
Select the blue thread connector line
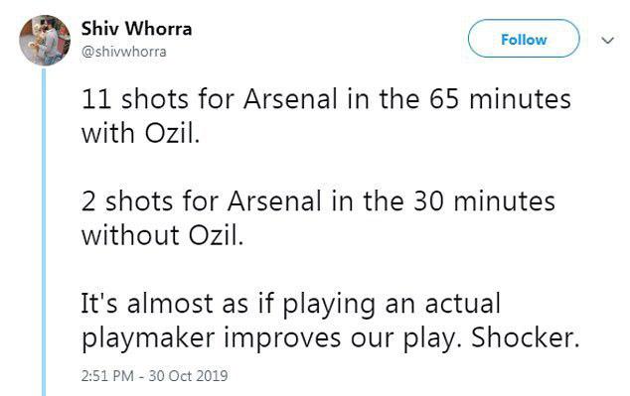(x=44, y=232)
